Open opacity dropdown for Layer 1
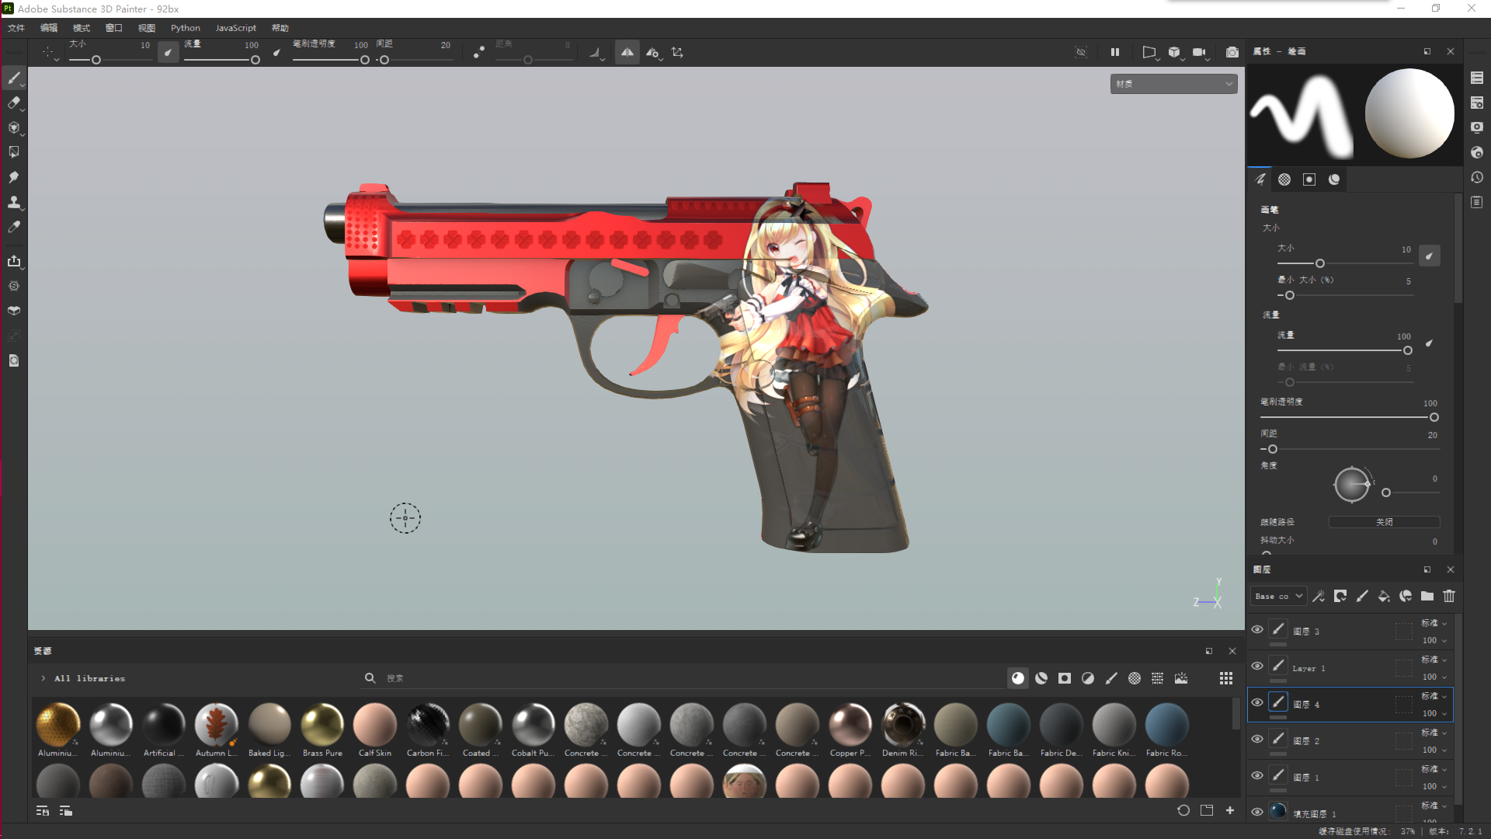 [1434, 677]
